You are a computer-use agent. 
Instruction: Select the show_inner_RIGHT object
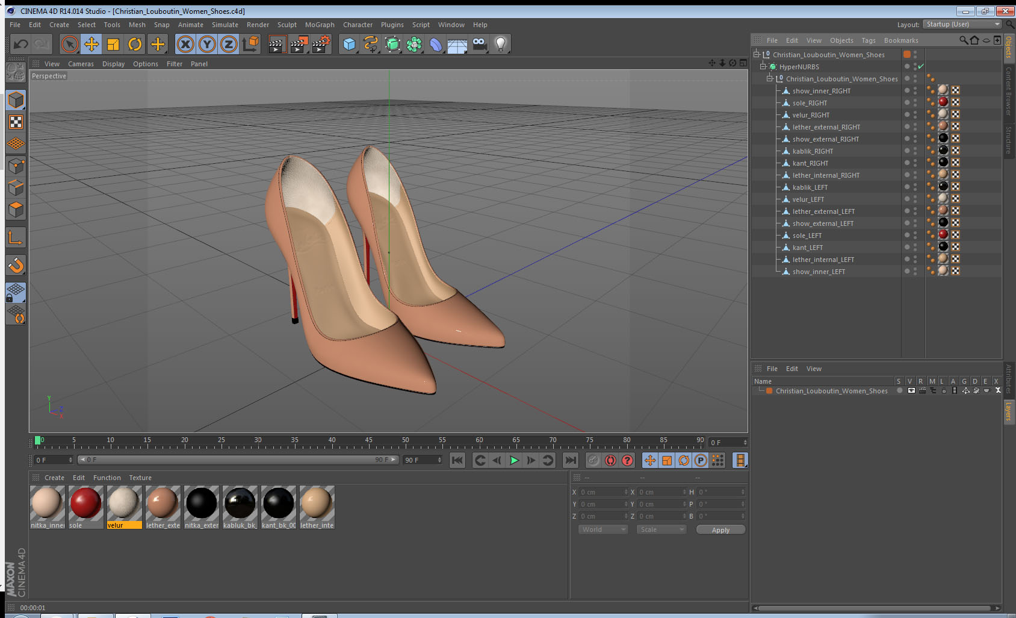[x=821, y=90]
